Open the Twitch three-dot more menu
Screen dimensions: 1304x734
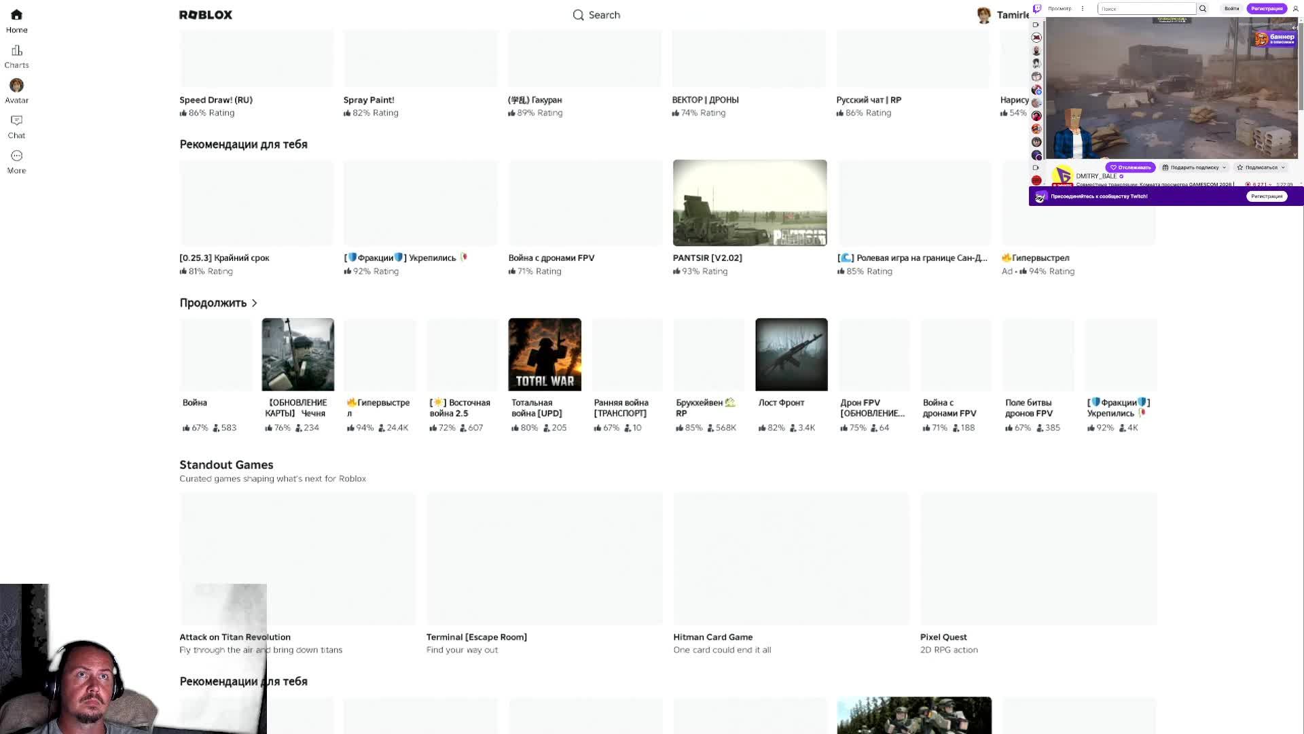pos(1083,9)
